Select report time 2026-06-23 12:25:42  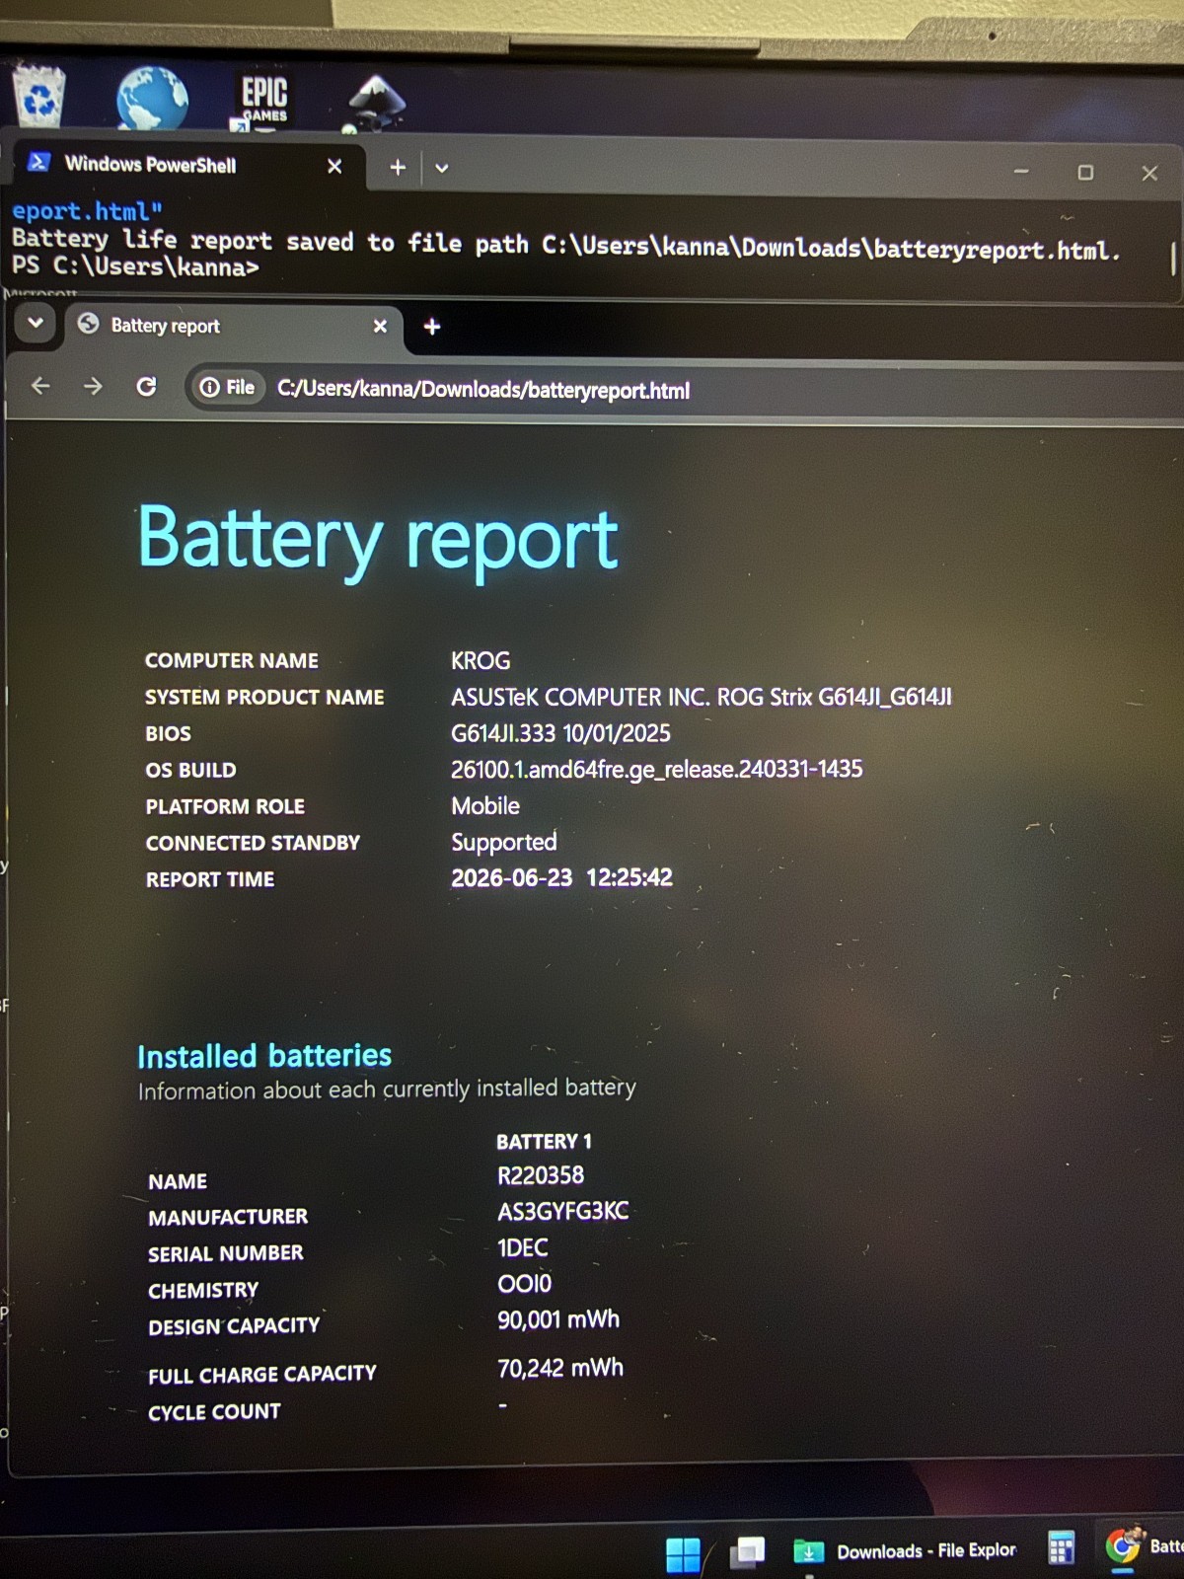[x=561, y=878]
